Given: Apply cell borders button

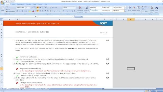Looking at the screenshot, I should [x=26, y=11].
